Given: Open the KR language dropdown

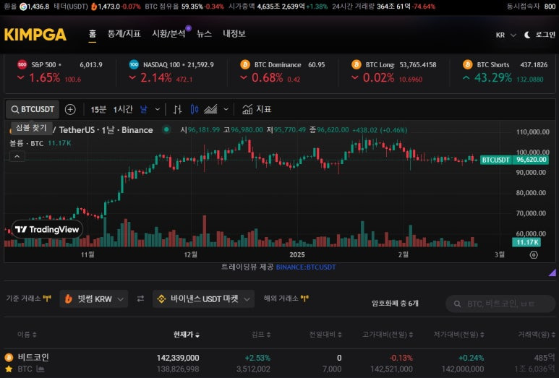Looking at the screenshot, I should (505, 35).
